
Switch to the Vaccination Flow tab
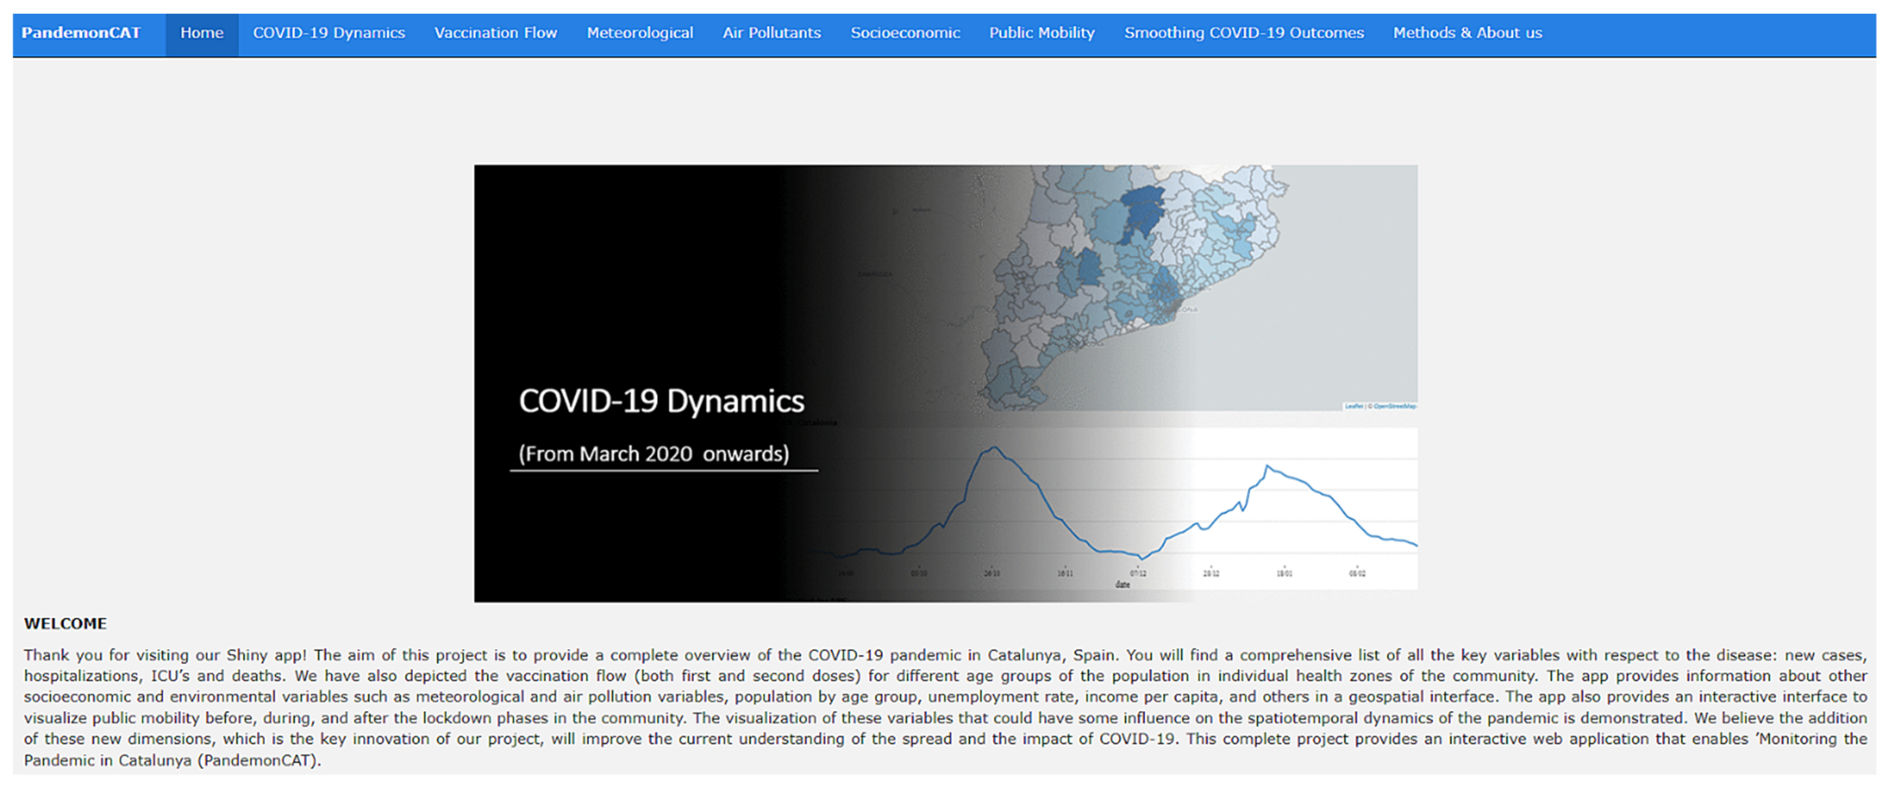[x=495, y=33]
